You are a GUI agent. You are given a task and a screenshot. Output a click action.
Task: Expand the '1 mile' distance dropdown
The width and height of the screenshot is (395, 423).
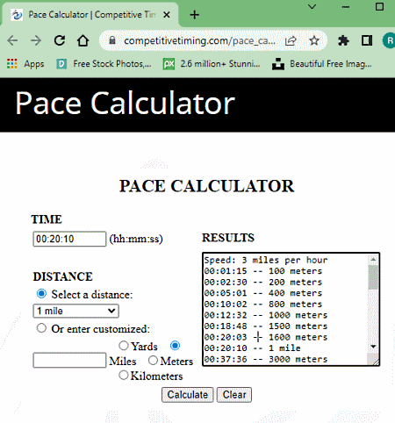point(76,311)
